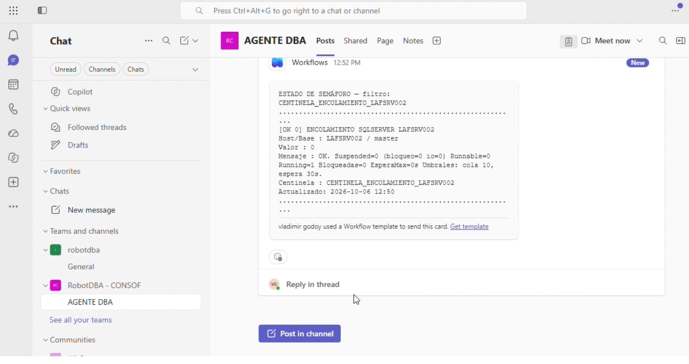Collapse the Quick views section
The width and height of the screenshot is (689, 364).
click(45, 109)
